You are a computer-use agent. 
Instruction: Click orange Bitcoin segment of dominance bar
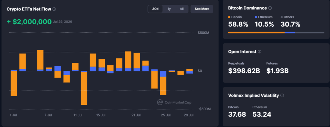[256, 32]
